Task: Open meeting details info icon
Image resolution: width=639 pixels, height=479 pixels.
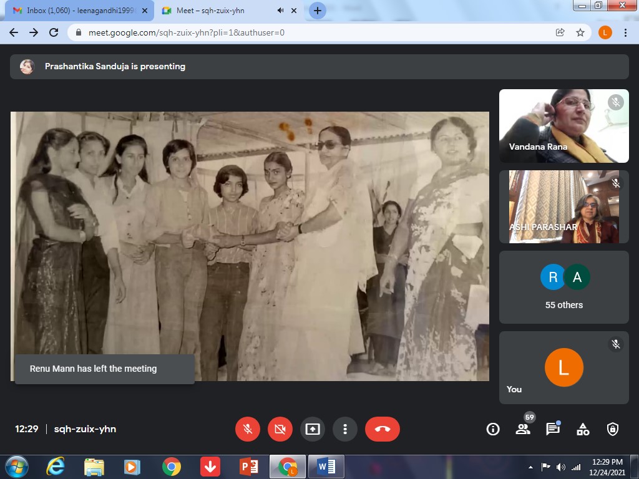Action: tap(493, 429)
